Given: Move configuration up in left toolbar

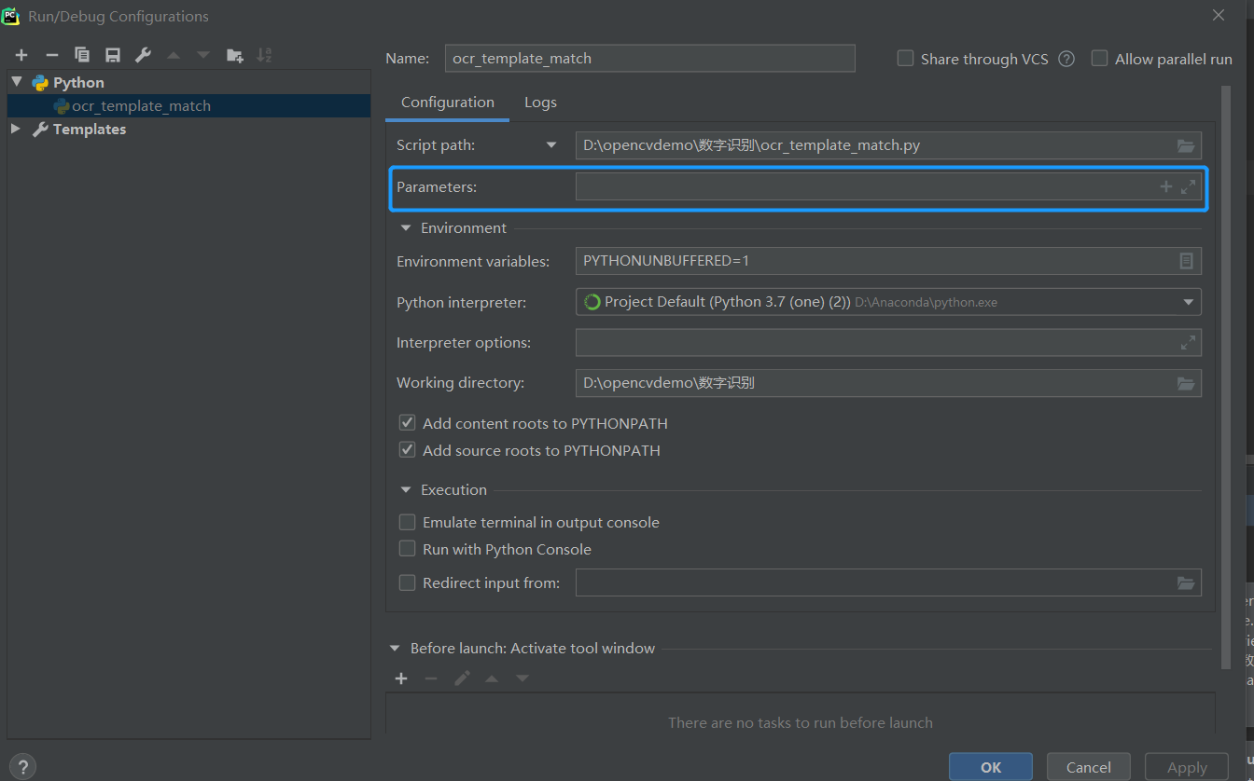Looking at the screenshot, I should click(173, 55).
